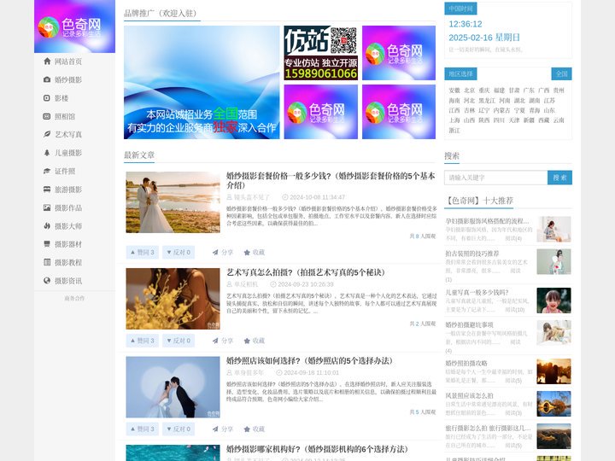Viewport: 615px width, 461px height.
Task: Focus the 请输入关键字 search field
Action: [495, 178]
